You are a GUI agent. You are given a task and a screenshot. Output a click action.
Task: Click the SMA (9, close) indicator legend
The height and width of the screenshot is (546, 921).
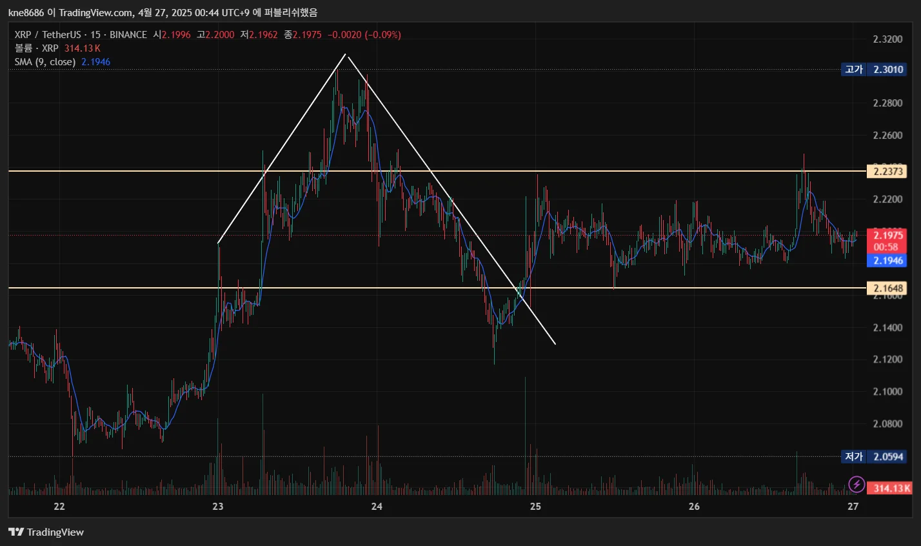pos(45,62)
